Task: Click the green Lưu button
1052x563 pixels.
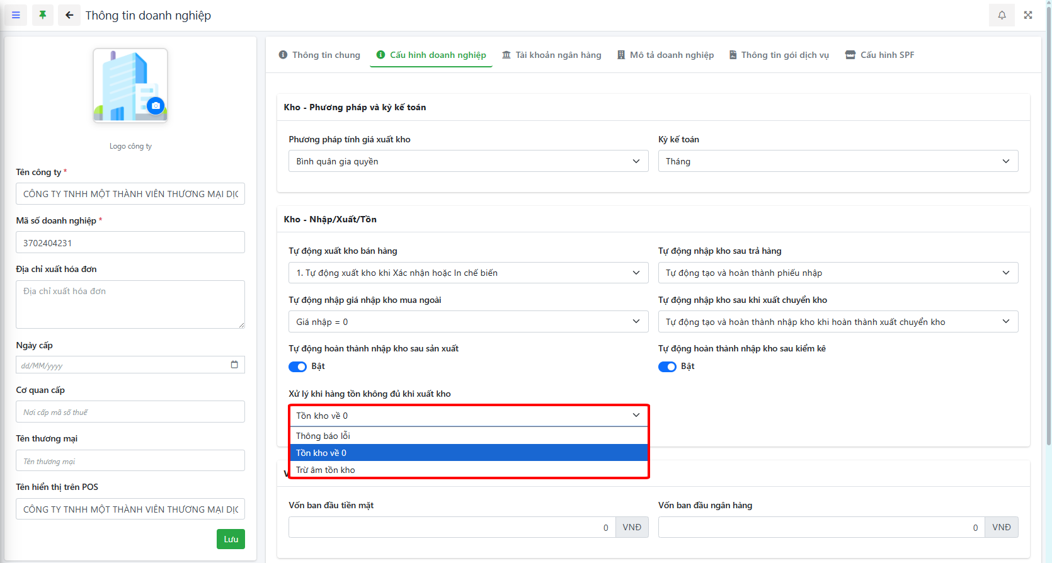Action: 231,539
